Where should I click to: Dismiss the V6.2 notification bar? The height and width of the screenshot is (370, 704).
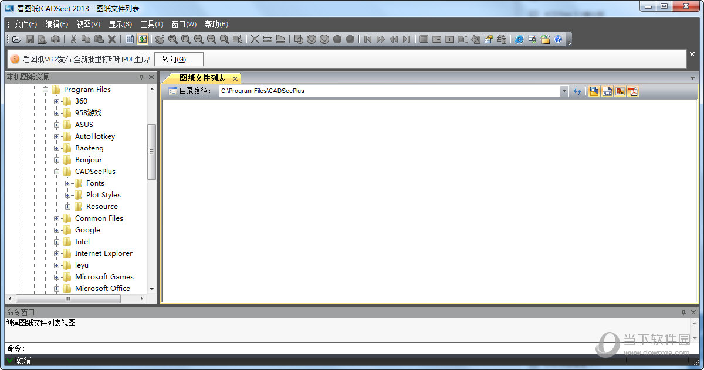692,54
